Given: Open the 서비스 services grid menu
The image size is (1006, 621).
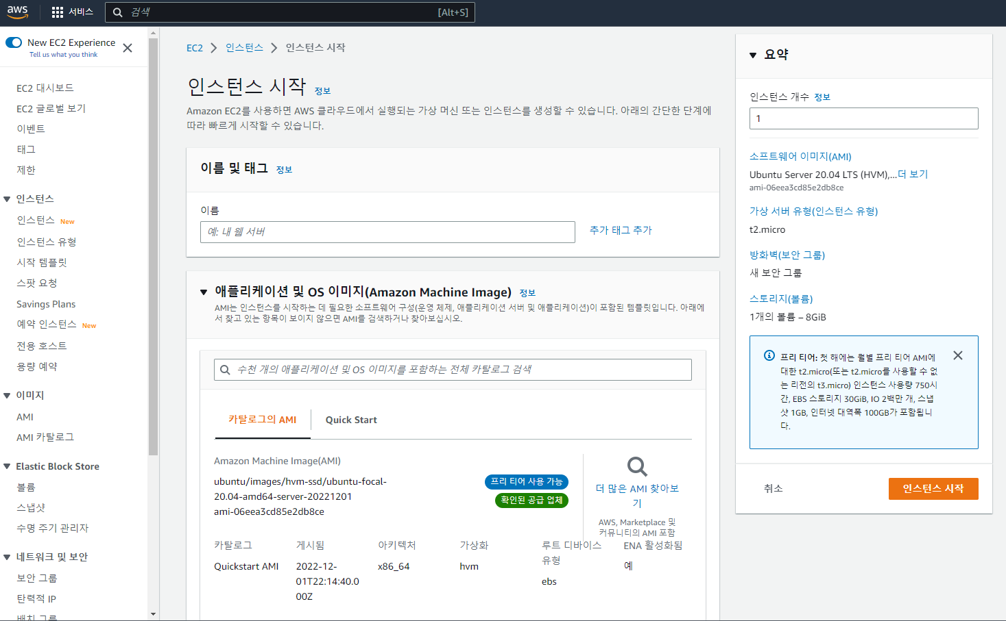Looking at the screenshot, I should point(73,12).
